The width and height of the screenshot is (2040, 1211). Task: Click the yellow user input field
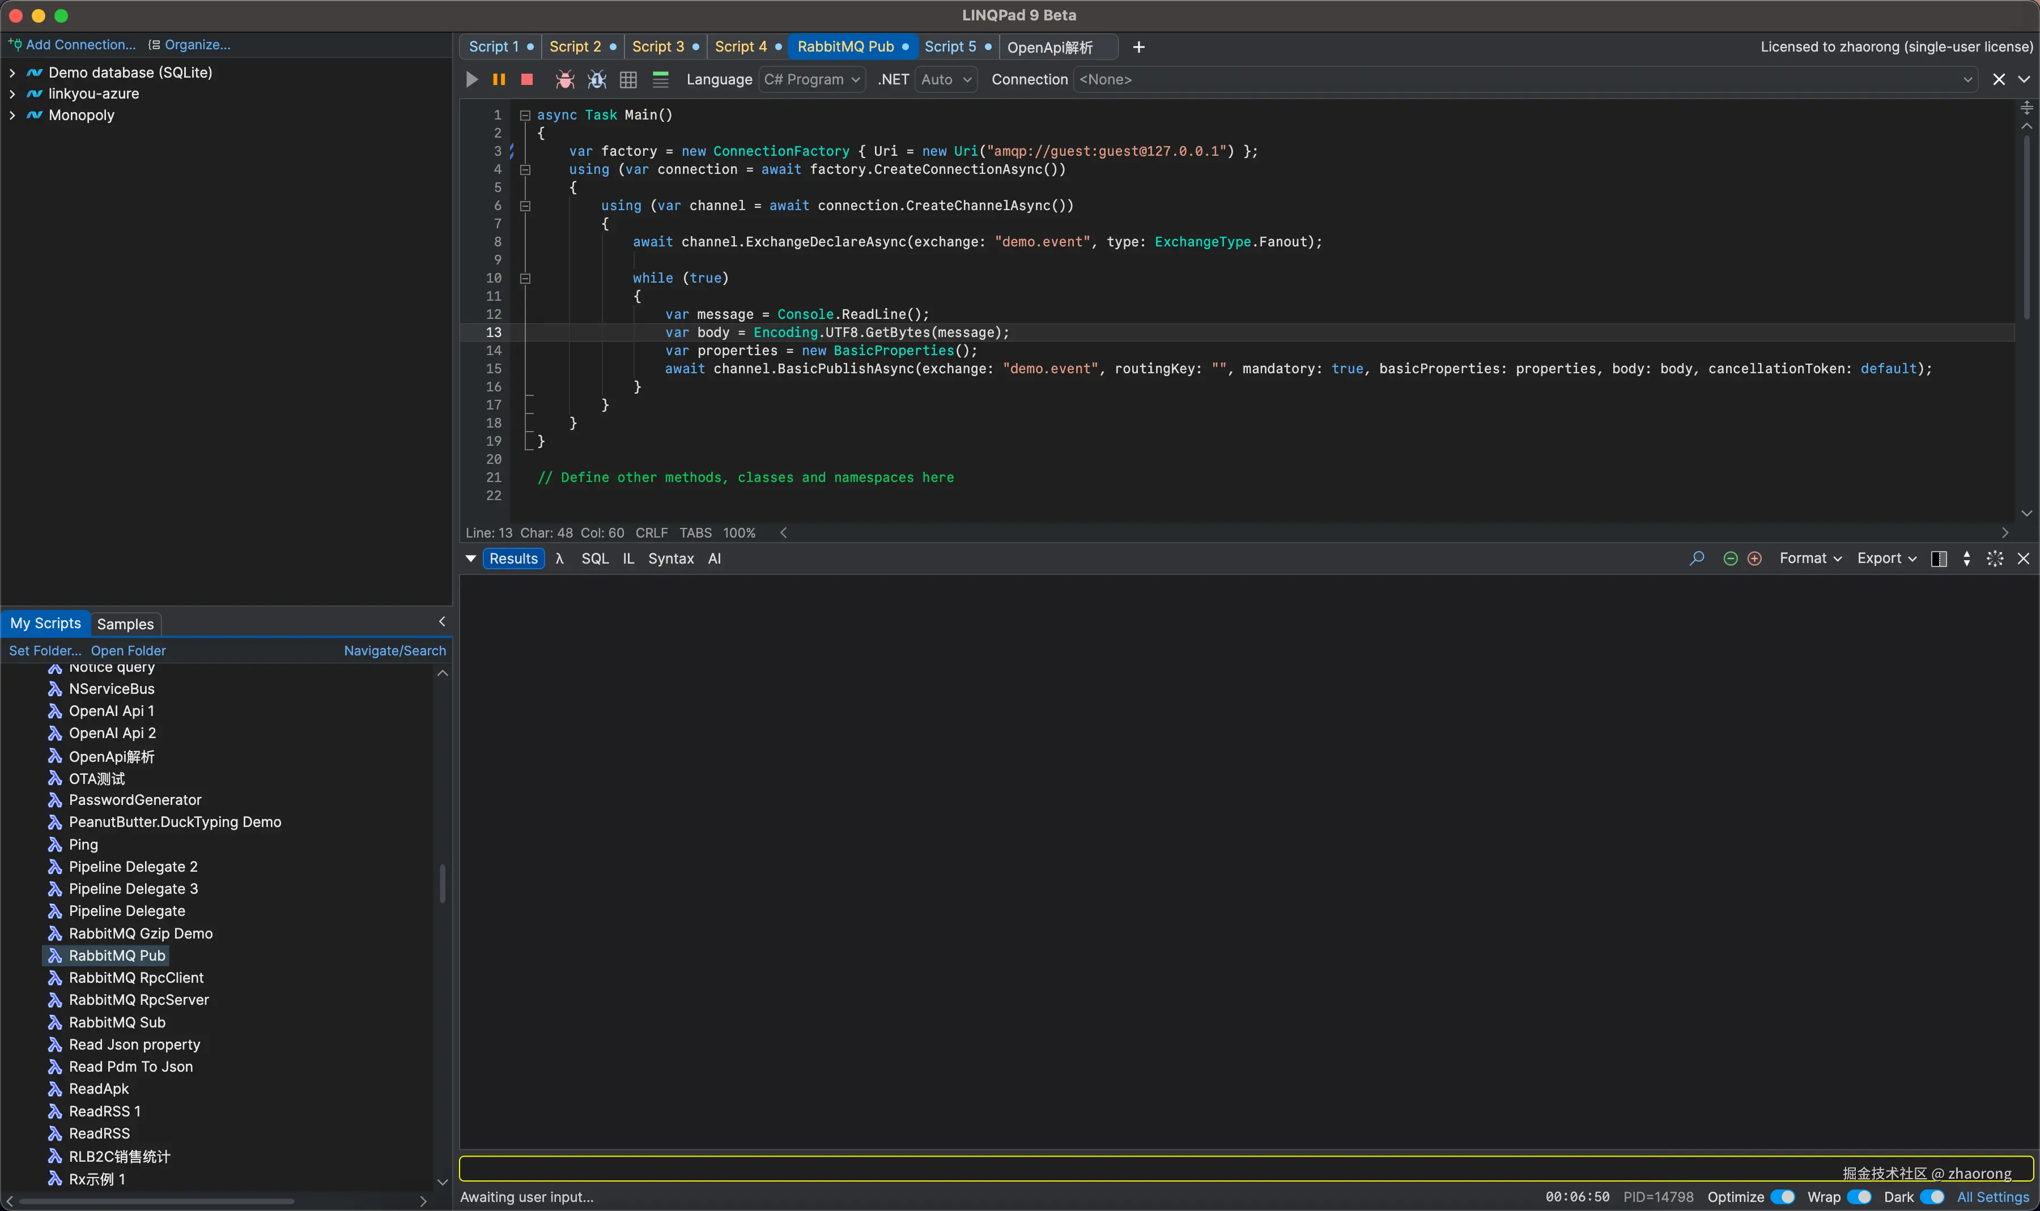click(x=1143, y=1168)
